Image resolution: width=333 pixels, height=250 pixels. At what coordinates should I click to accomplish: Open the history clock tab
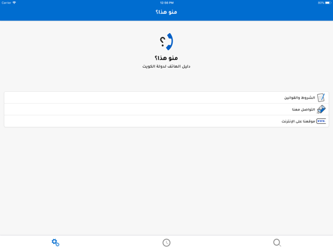coord(166,243)
